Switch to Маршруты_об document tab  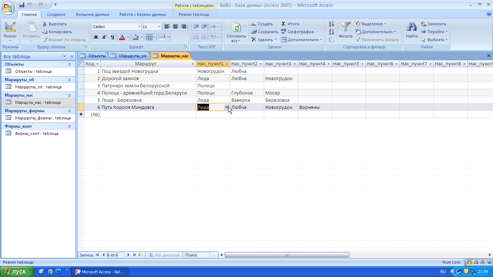point(129,56)
